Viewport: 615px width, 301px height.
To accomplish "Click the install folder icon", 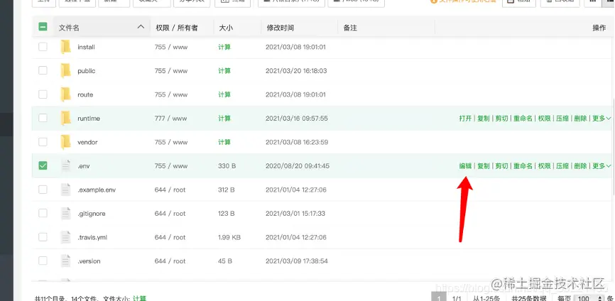I will point(65,47).
